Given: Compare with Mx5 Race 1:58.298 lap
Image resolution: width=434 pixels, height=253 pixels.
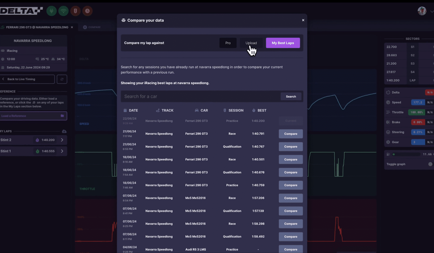Looking at the screenshot, I should click(291, 224).
